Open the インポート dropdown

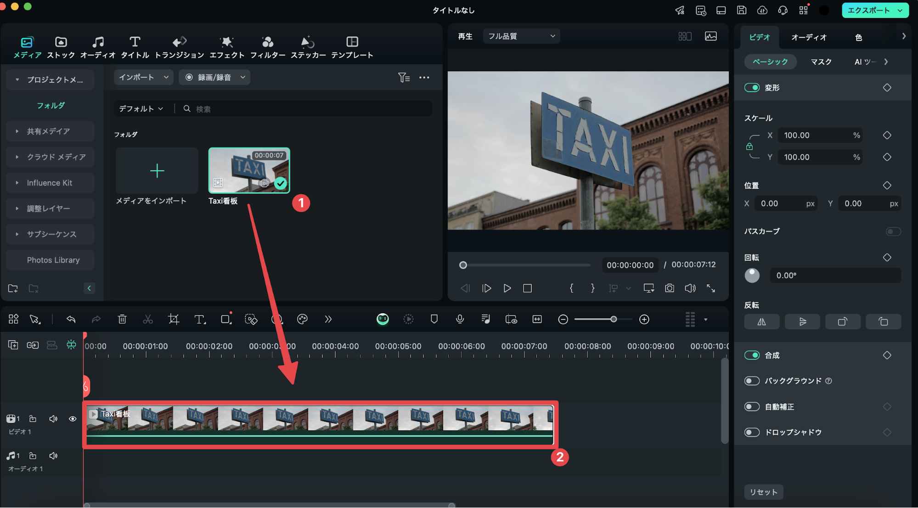143,77
